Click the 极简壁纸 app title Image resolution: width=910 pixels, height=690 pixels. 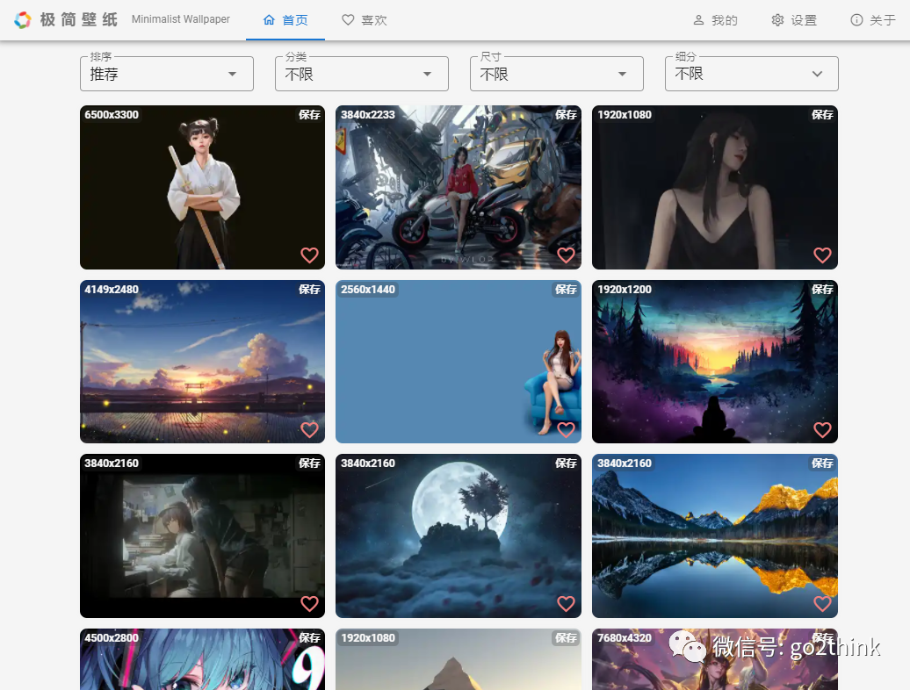(78, 19)
